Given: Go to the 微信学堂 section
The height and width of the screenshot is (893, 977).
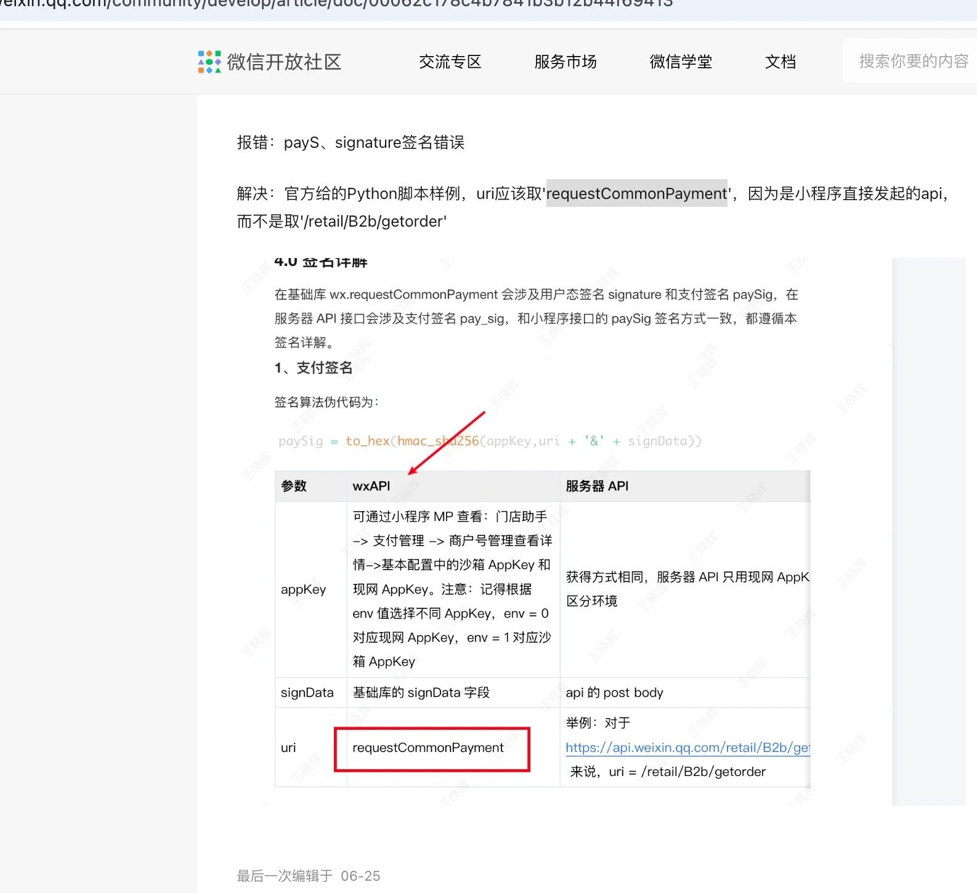Looking at the screenshot, I should pos(681,62).
